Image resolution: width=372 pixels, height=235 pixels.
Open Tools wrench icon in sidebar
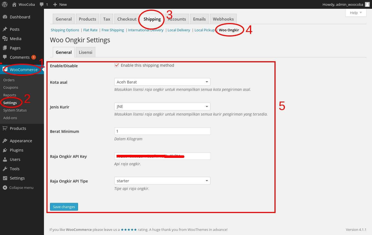point(5,169)
